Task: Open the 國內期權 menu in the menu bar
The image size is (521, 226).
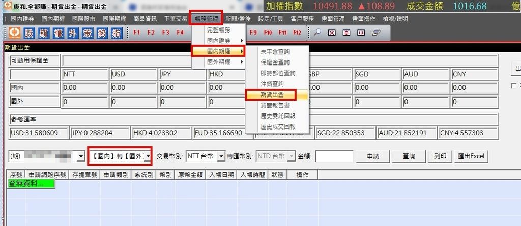Action: 53,19
